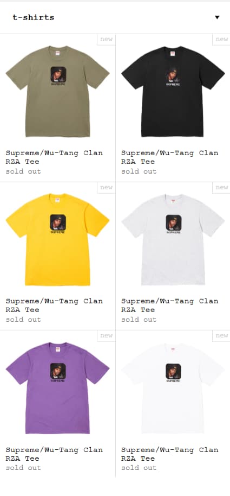Open the yellow RZA Tee image
Viewport: 230px width, 496px height.
tap(57, 239)
